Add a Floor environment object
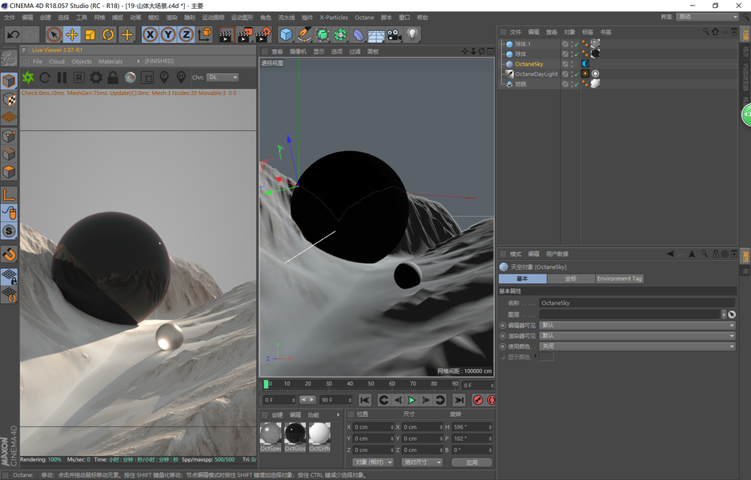 [x=376, y=34]
